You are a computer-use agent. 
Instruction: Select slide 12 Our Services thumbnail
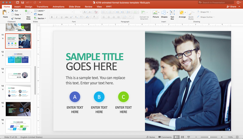pos(18,58)
